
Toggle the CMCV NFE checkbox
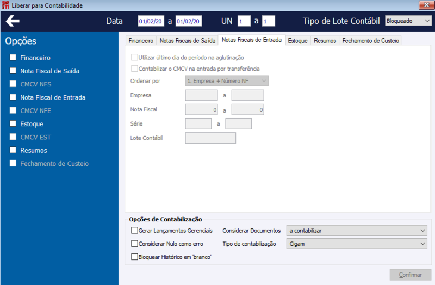pos(13,110)
